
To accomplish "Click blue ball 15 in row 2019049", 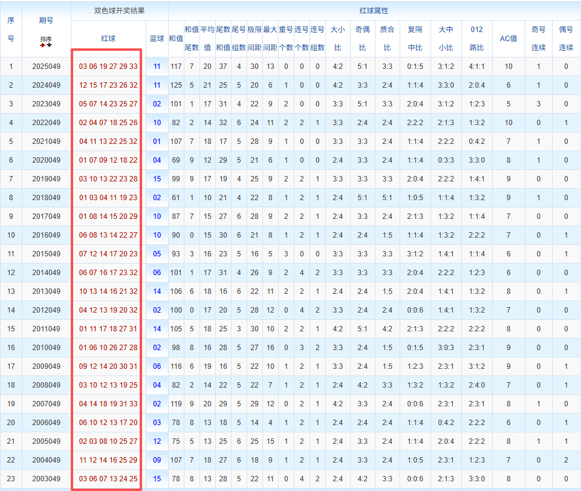I will click(157, 179).
